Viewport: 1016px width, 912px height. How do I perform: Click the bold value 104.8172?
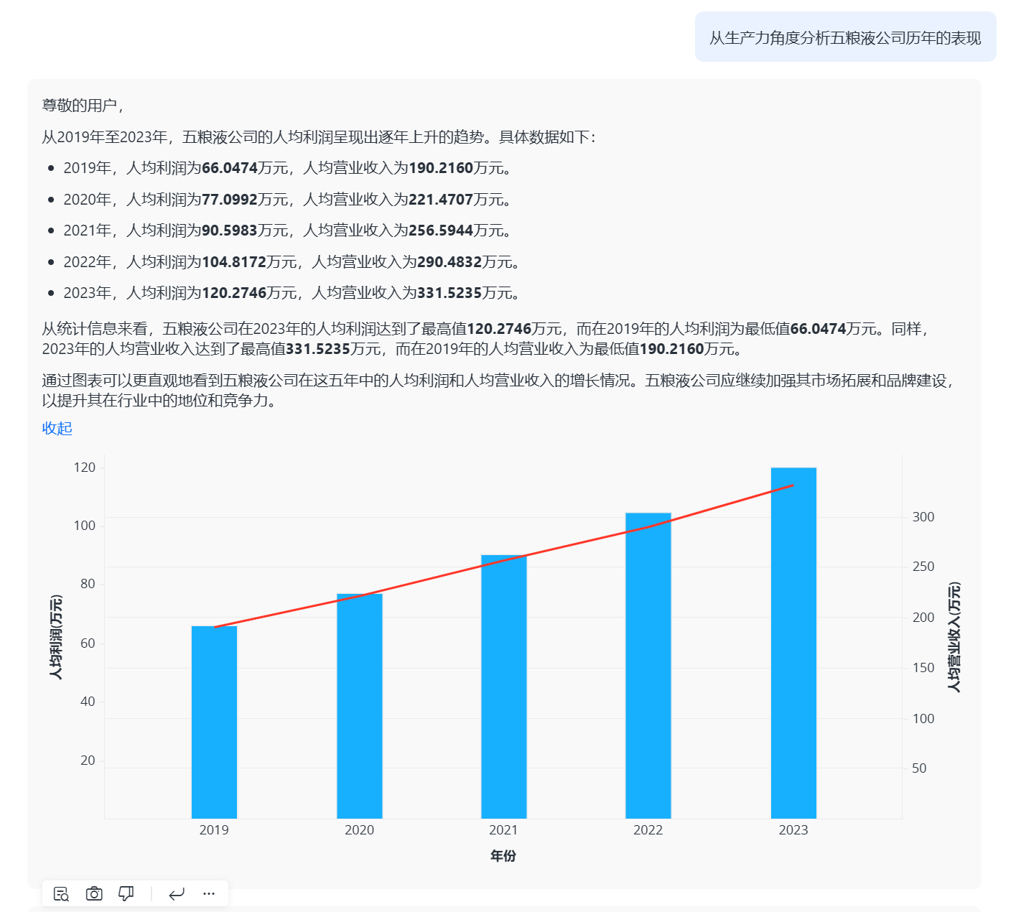[234, 262]
